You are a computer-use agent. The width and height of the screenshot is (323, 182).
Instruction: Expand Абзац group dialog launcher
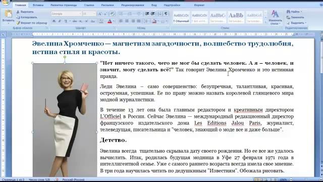pyautogui.click(x=168, y=28)
